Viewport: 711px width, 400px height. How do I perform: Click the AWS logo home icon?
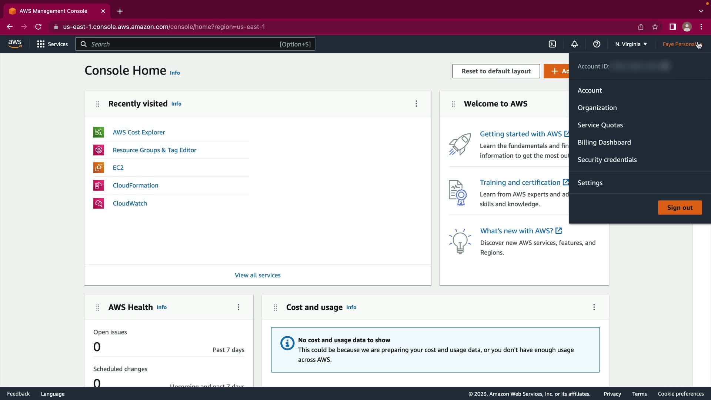pyautogui.click(x=15, y=44)
